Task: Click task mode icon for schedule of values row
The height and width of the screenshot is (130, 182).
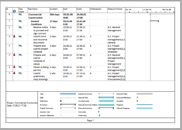Action: pyautogui.click(x=20, y=55)
